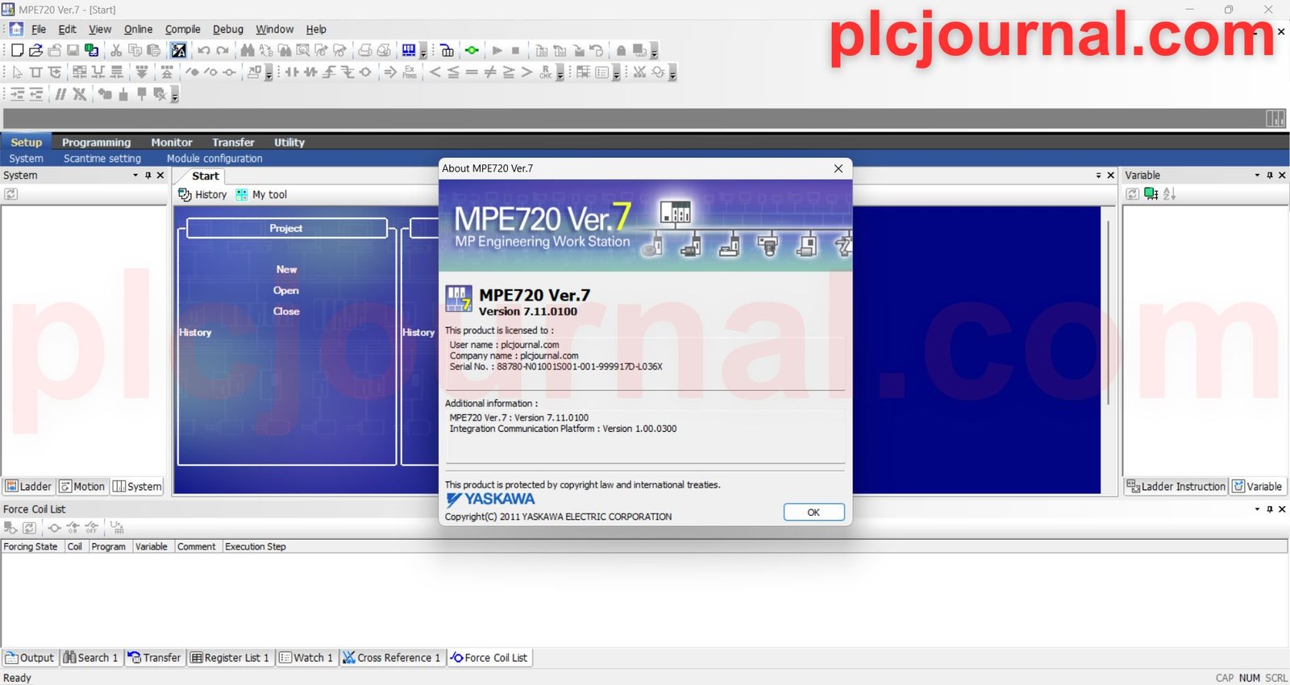Open the Debug menu
Screen dimensions: 1290x685
click(x=228, y=29)
